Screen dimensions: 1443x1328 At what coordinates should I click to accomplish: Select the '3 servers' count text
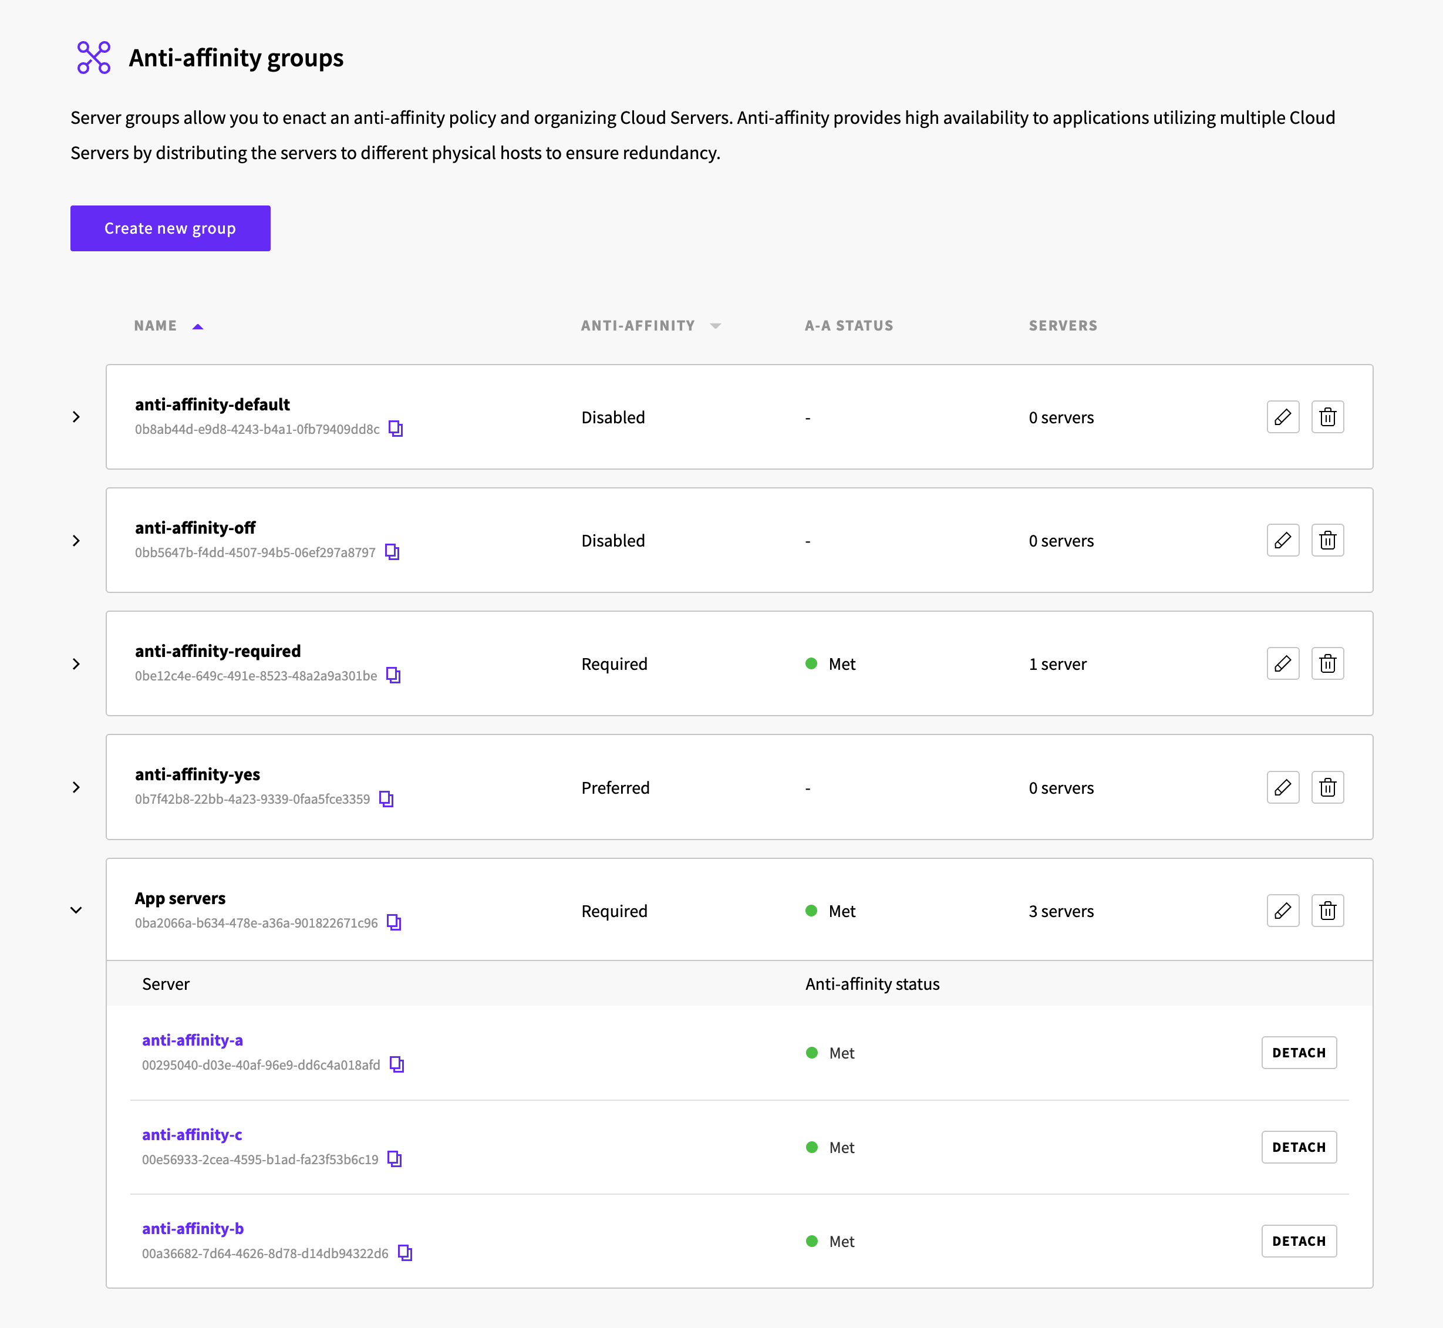(x=1061, y=911)
